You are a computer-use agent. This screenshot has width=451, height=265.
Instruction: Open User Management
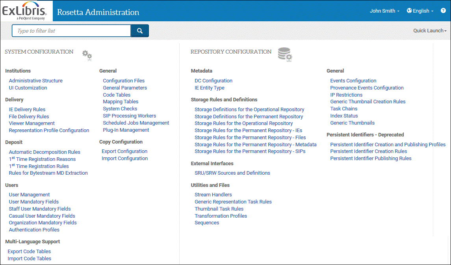pos(30,195)
